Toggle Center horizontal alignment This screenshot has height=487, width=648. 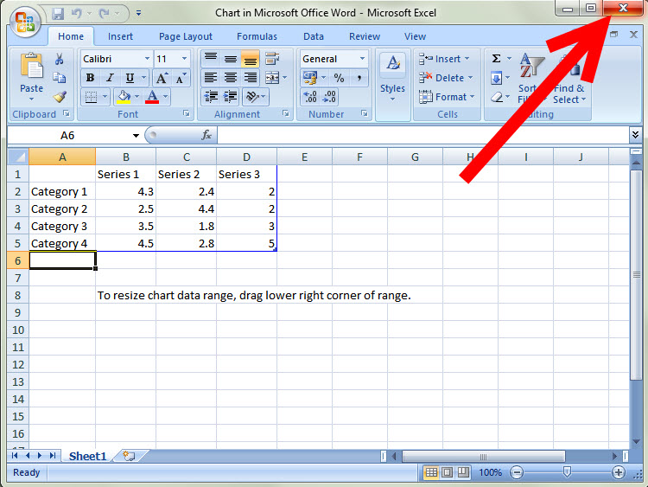(x=231, y=78)
